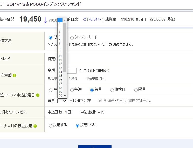
Task: Click the -2 ( -0.01% ) change text
Action: coord(93,19)
